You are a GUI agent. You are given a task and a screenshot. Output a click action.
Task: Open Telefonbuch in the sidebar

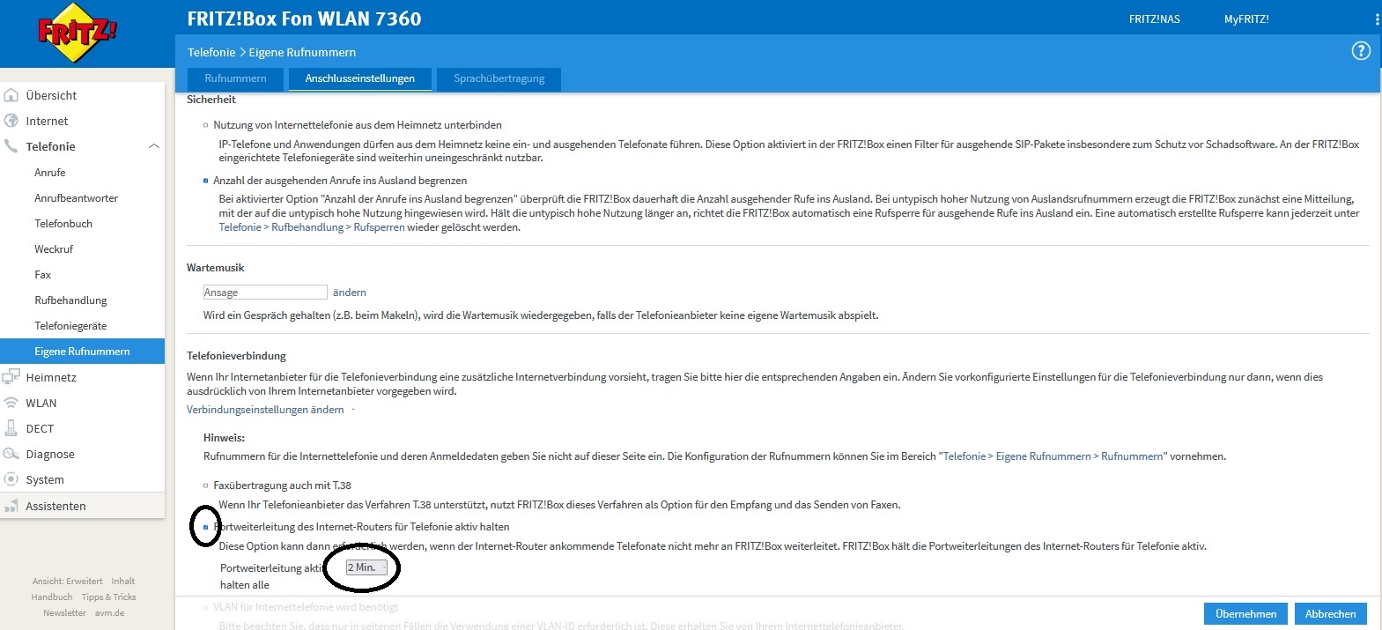pos(63,224)
